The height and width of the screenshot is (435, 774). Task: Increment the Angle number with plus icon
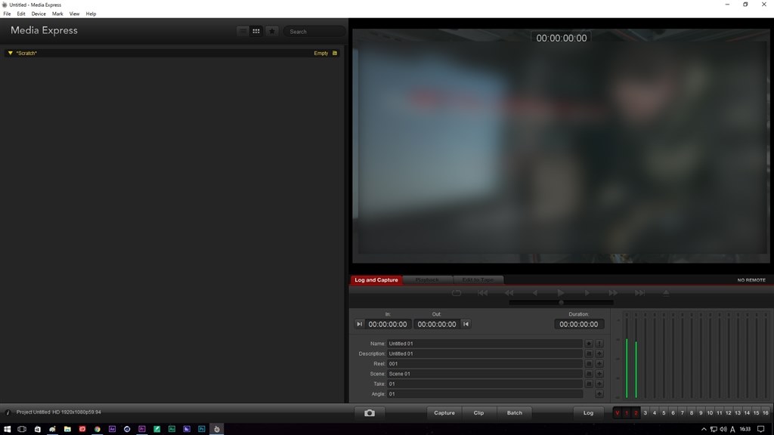599,394
